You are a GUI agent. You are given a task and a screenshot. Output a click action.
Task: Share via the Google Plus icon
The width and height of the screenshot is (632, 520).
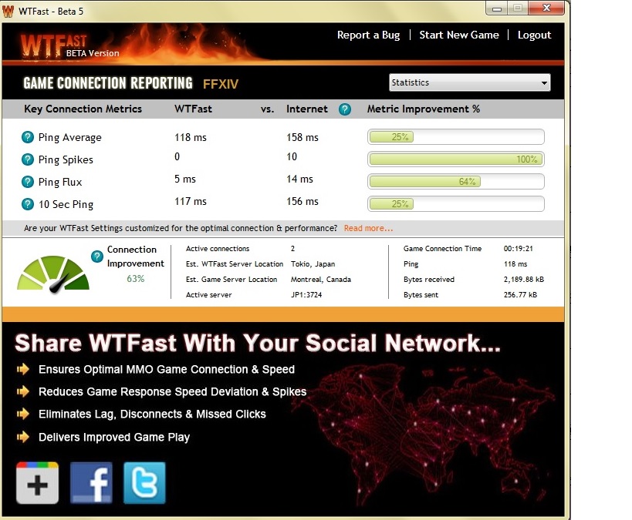coord(38,483)
